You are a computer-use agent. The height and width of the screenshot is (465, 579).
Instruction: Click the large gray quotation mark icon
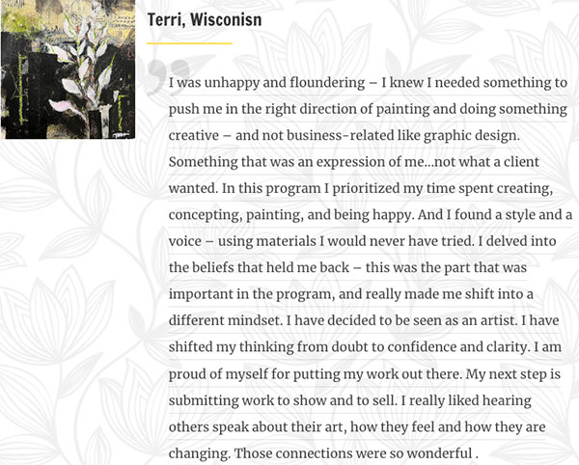pyautogui.click(x=168, y=77)
